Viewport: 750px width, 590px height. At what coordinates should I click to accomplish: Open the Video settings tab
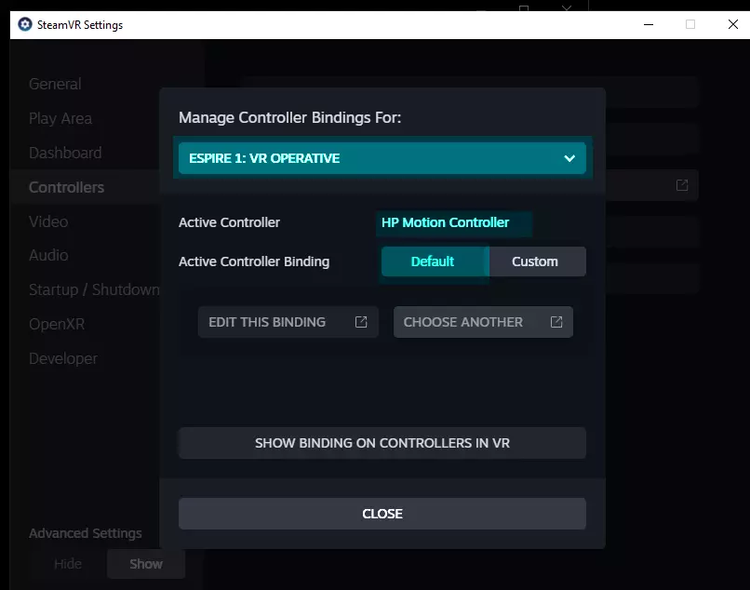click(x=48, y=221)
